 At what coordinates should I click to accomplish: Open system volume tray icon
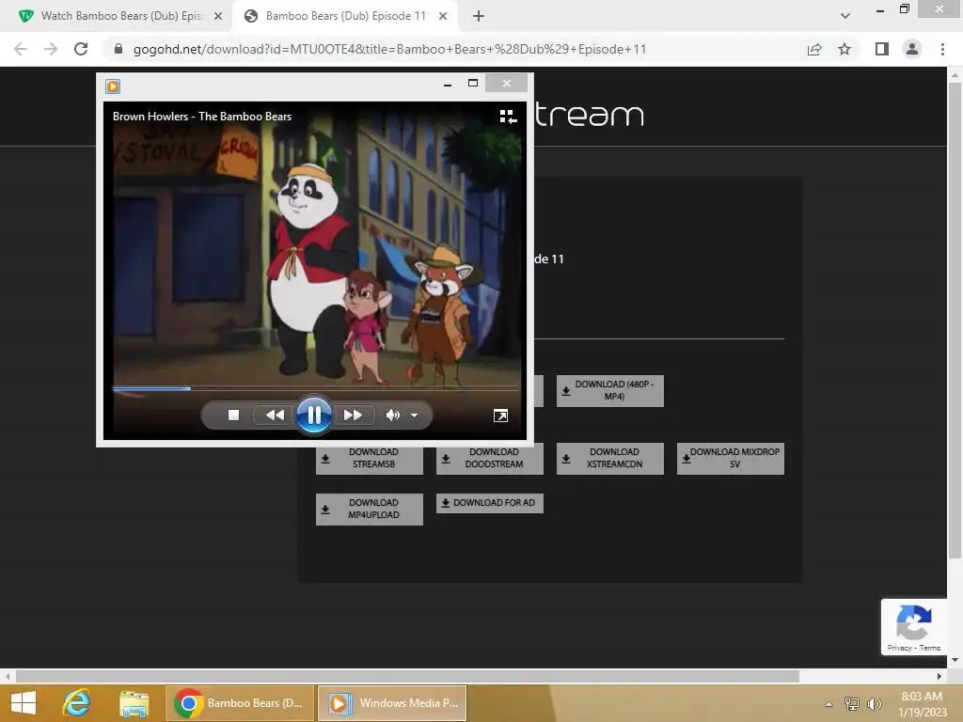(x=874, y=703)
